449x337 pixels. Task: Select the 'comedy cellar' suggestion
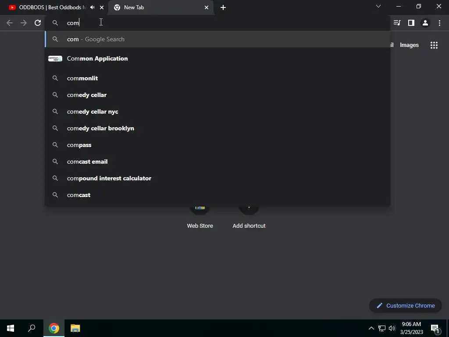[x=217, y=95]
